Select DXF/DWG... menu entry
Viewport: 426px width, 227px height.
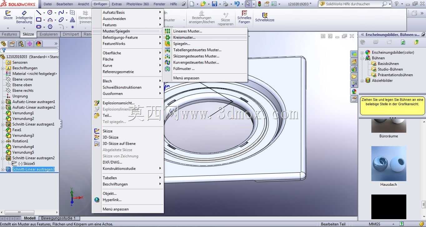pos(128,162)
